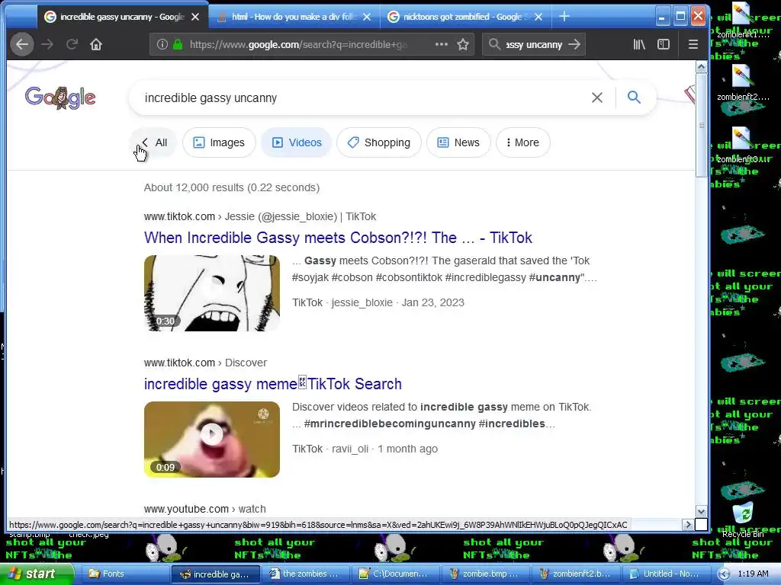Image resolution: width=781 pixels, height=585 pixels.
Task: Click the vertical scrollbar up arrow
Action: 702,67
